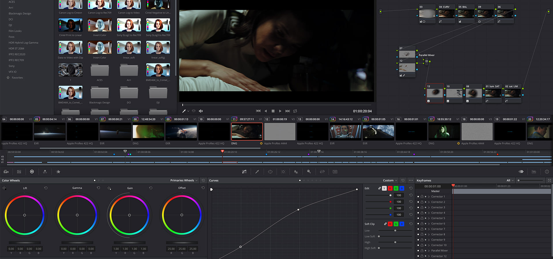Open the Blur palette icon
The height and width of the screenshot is (259, 553).
click(296, 172)
